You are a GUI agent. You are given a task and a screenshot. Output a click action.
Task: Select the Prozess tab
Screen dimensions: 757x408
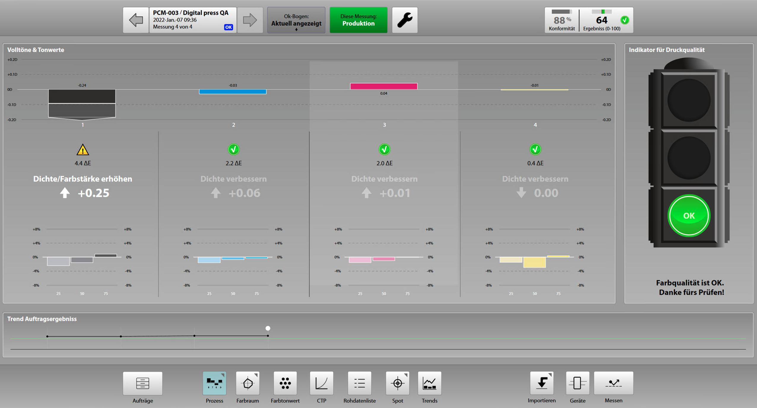(214, 383)
